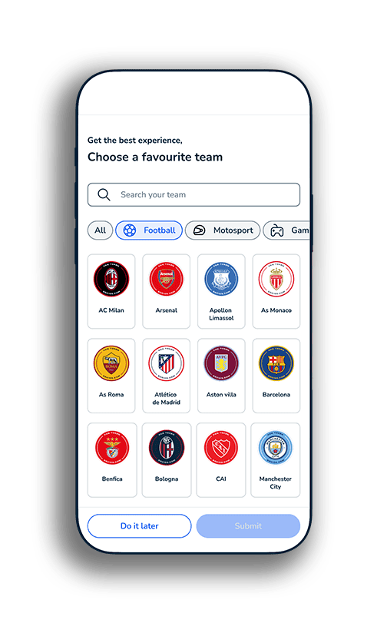Click the magnifying glass search icon
The width and height of the screenshot is (387, 623).
[x=104, y=194]
